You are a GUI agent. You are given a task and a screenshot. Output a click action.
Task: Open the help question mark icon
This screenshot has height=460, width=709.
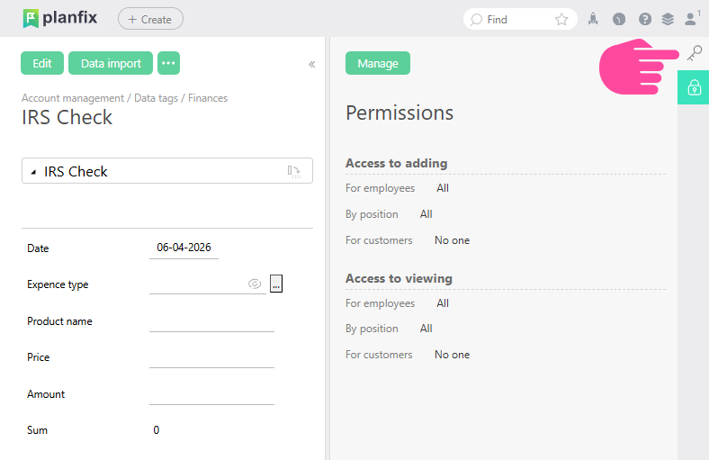[x=644, y=19]
